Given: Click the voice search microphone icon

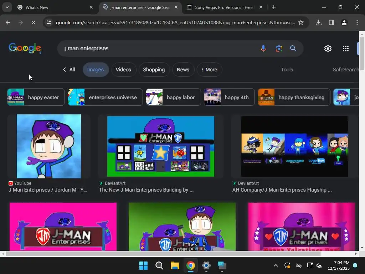Looking at the screenshot, I should pyautogui.click(x=263, y=49).
